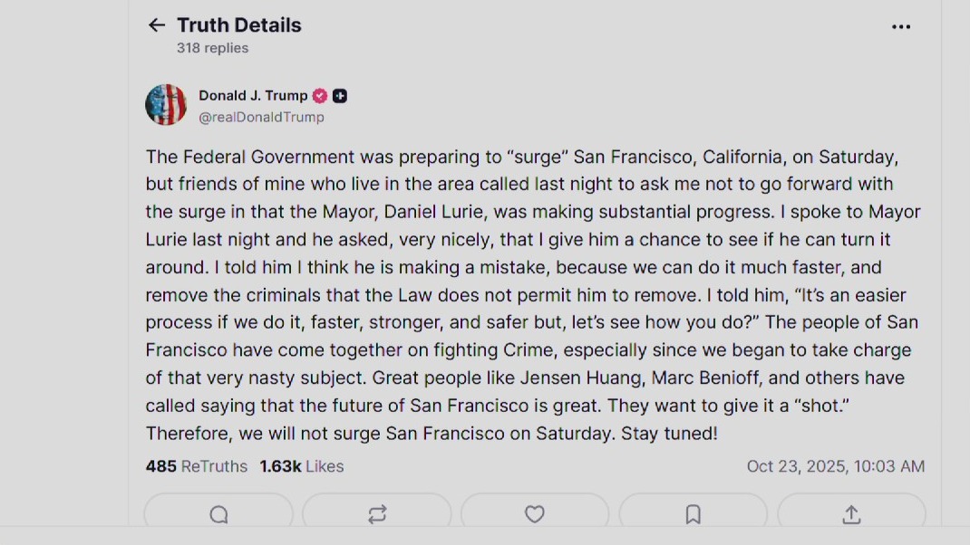Viewport: 970px width, 545px height.
Task: Expand the 318 replies thread
Action: click(212, 48)
